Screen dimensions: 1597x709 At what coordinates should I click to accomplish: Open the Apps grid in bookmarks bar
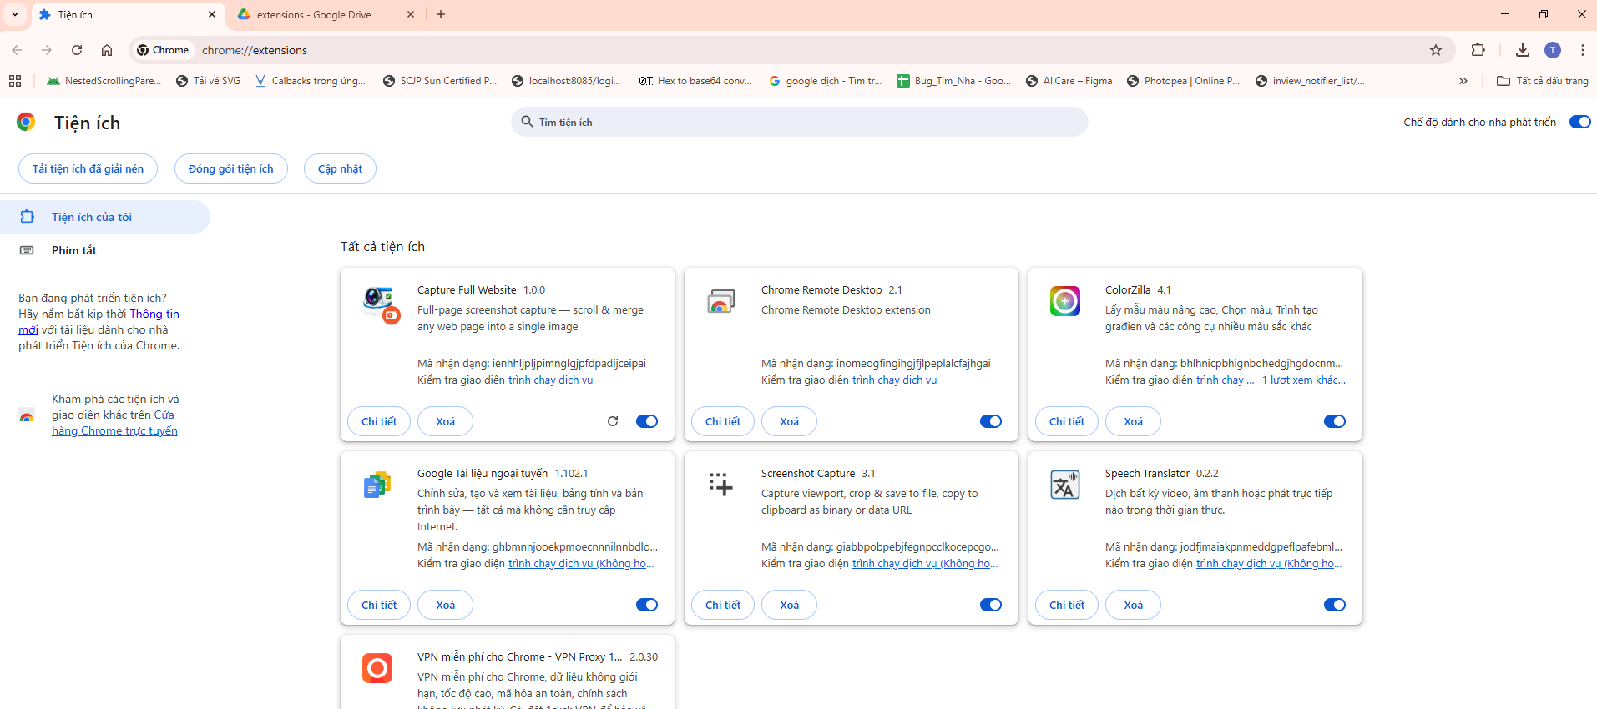[15, 81]
